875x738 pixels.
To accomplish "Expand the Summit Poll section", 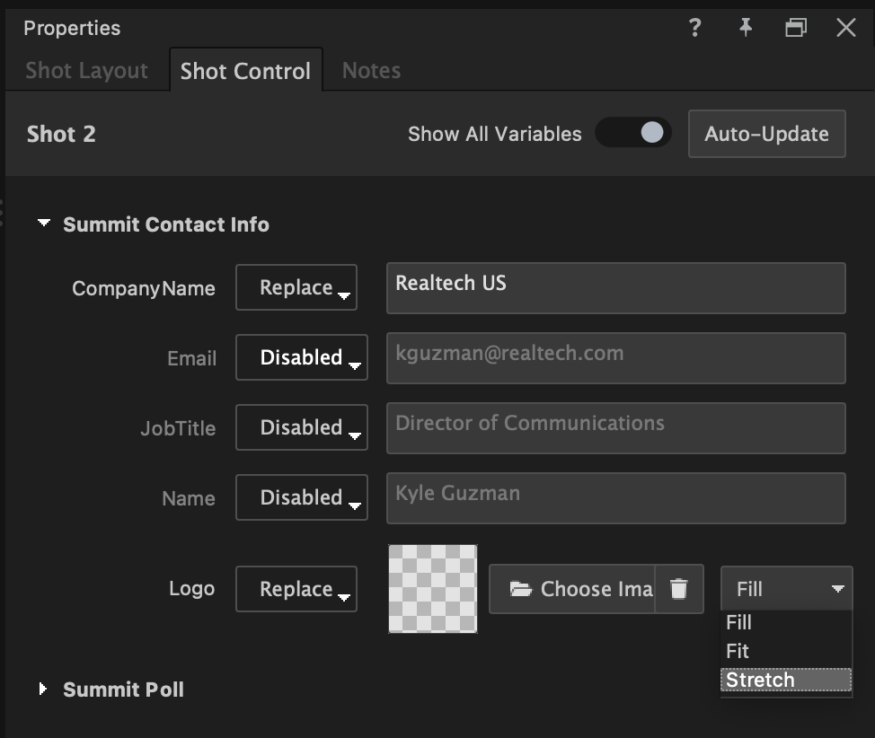I will pos(41,690).
